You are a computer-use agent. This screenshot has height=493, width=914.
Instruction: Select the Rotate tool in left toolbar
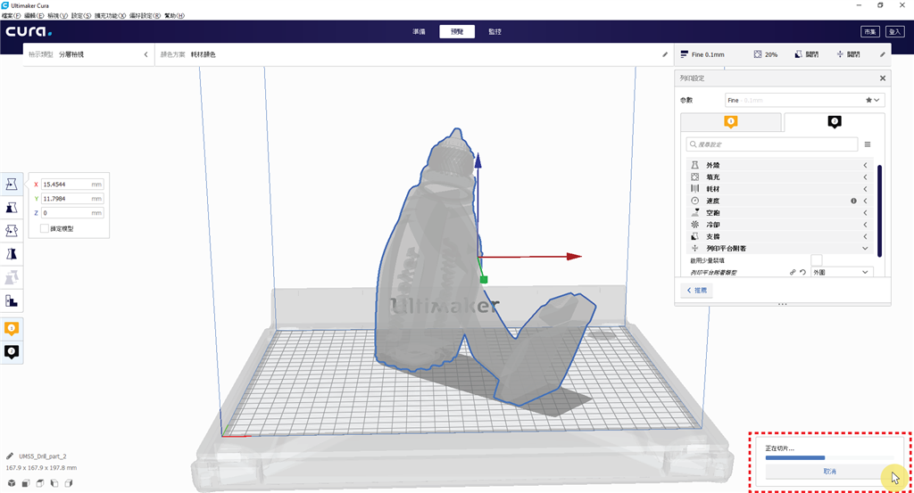coord(12,230)
